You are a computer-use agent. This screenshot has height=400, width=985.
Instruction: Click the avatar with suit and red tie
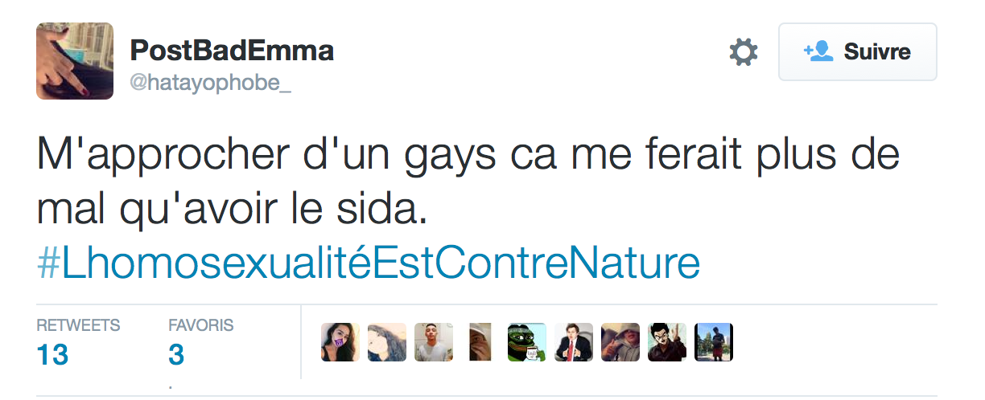pos(574,342)
